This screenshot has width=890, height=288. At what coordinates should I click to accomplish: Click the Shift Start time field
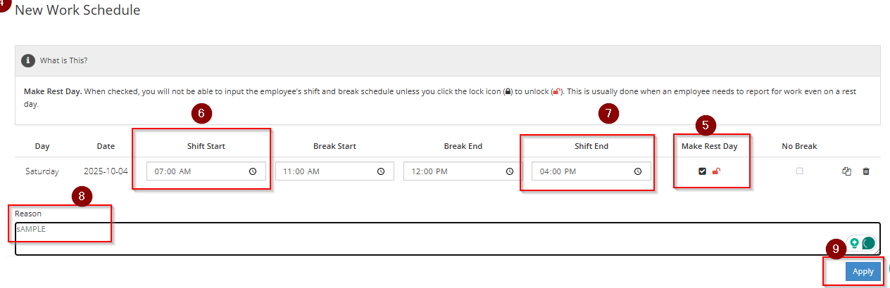tap(194, 171)
